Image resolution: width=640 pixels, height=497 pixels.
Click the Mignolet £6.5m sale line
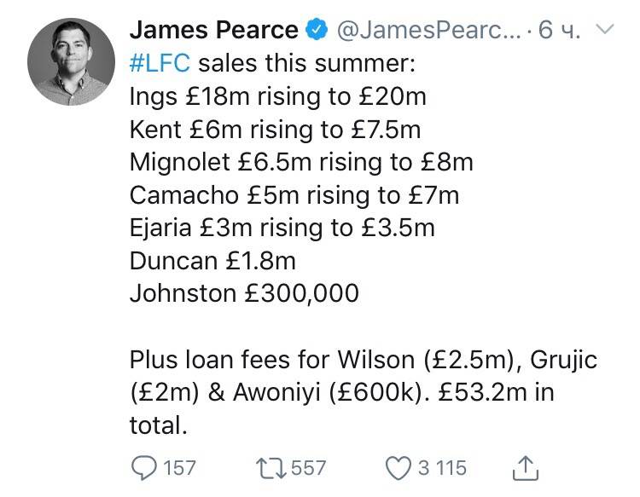[300, 162]
